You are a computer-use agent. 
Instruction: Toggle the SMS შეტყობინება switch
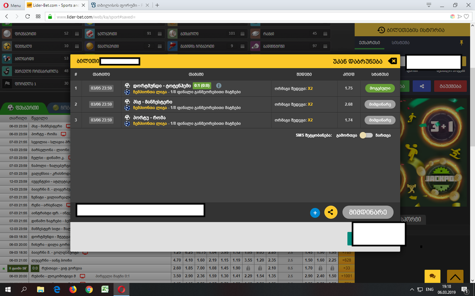point(366,136)
